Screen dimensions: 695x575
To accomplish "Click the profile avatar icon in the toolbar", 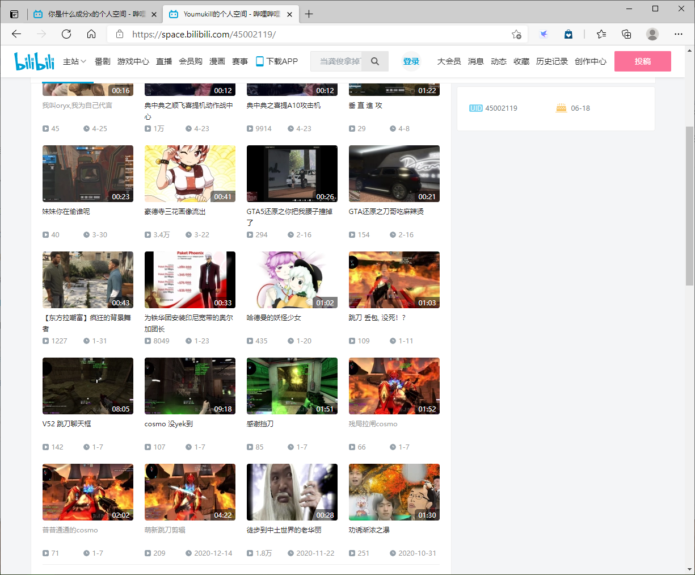I will (x=652, y=34).
